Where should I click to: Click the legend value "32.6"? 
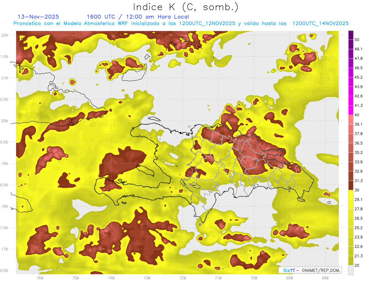[x=358, y=171]
